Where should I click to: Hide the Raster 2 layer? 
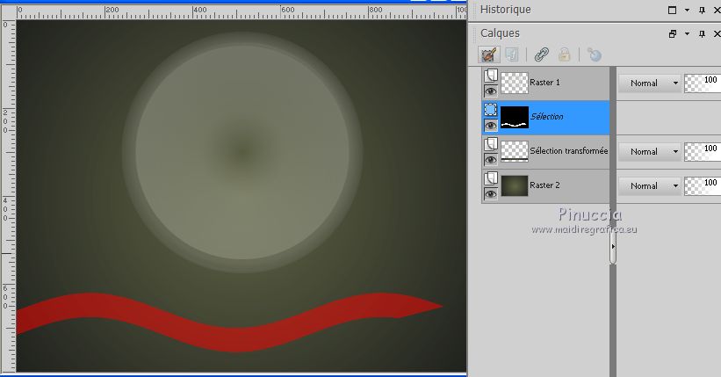[491, 194]
